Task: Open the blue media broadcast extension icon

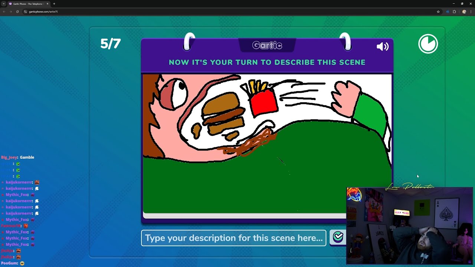Action: (448, 11)
